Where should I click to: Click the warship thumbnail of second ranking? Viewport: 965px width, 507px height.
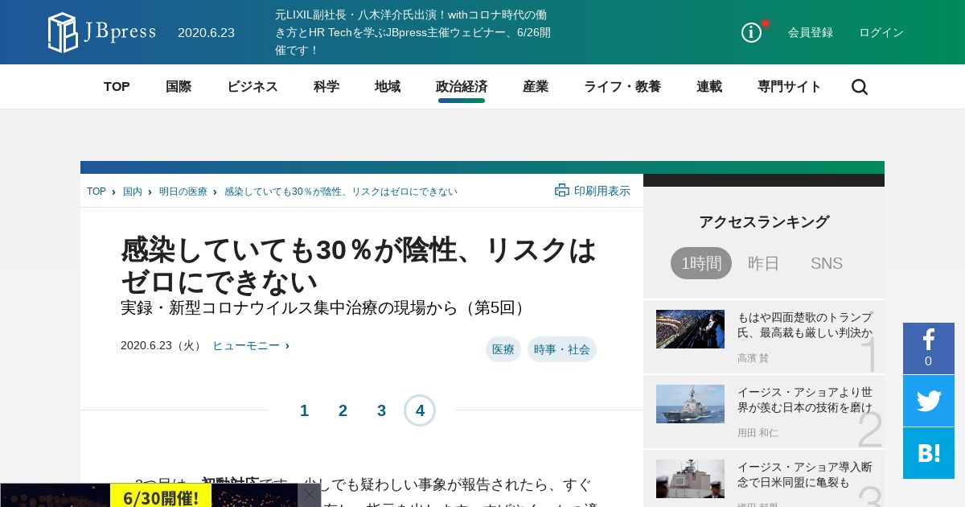pos(690,404)
